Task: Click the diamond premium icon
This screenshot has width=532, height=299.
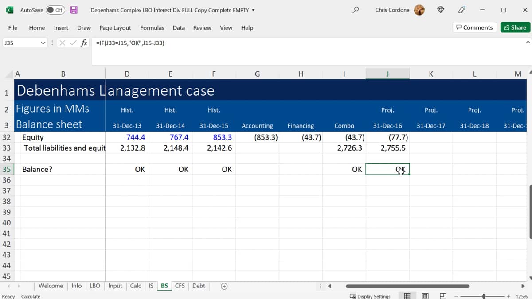Action: [441, 10]
